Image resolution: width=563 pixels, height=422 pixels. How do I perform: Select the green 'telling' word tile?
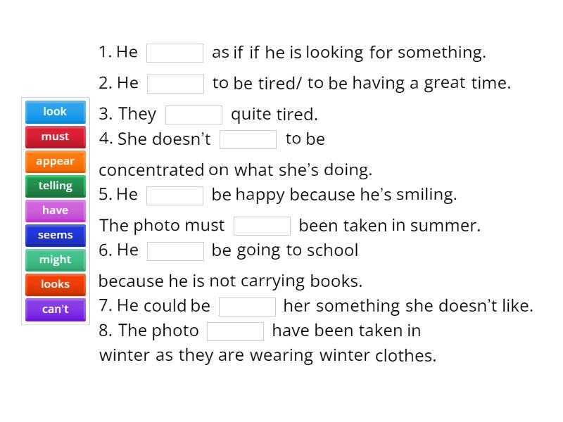tap(55, 186)
